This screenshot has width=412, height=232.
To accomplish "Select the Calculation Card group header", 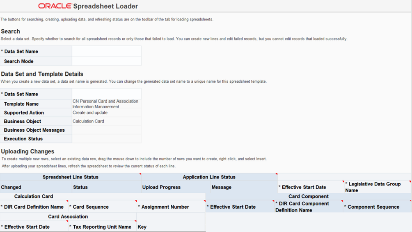I will coord(34,196).
